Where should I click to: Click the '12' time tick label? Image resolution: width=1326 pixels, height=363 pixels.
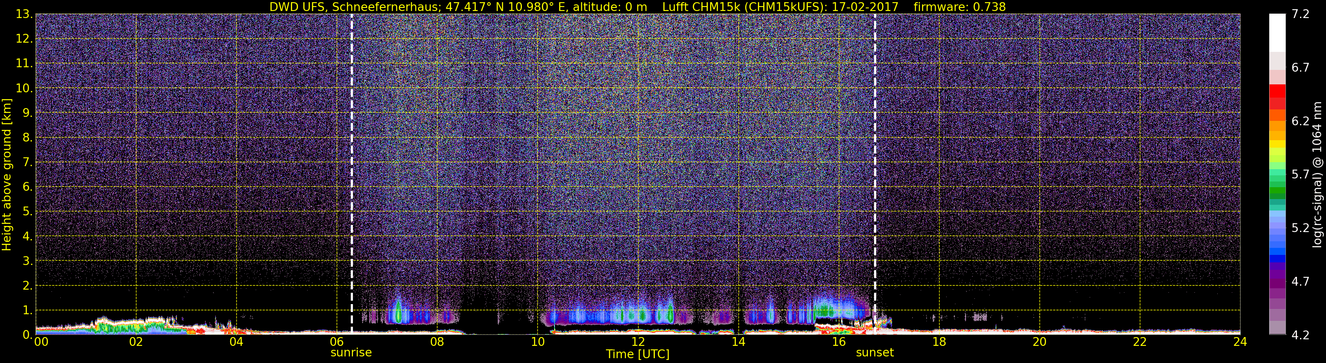pos(638,342)
